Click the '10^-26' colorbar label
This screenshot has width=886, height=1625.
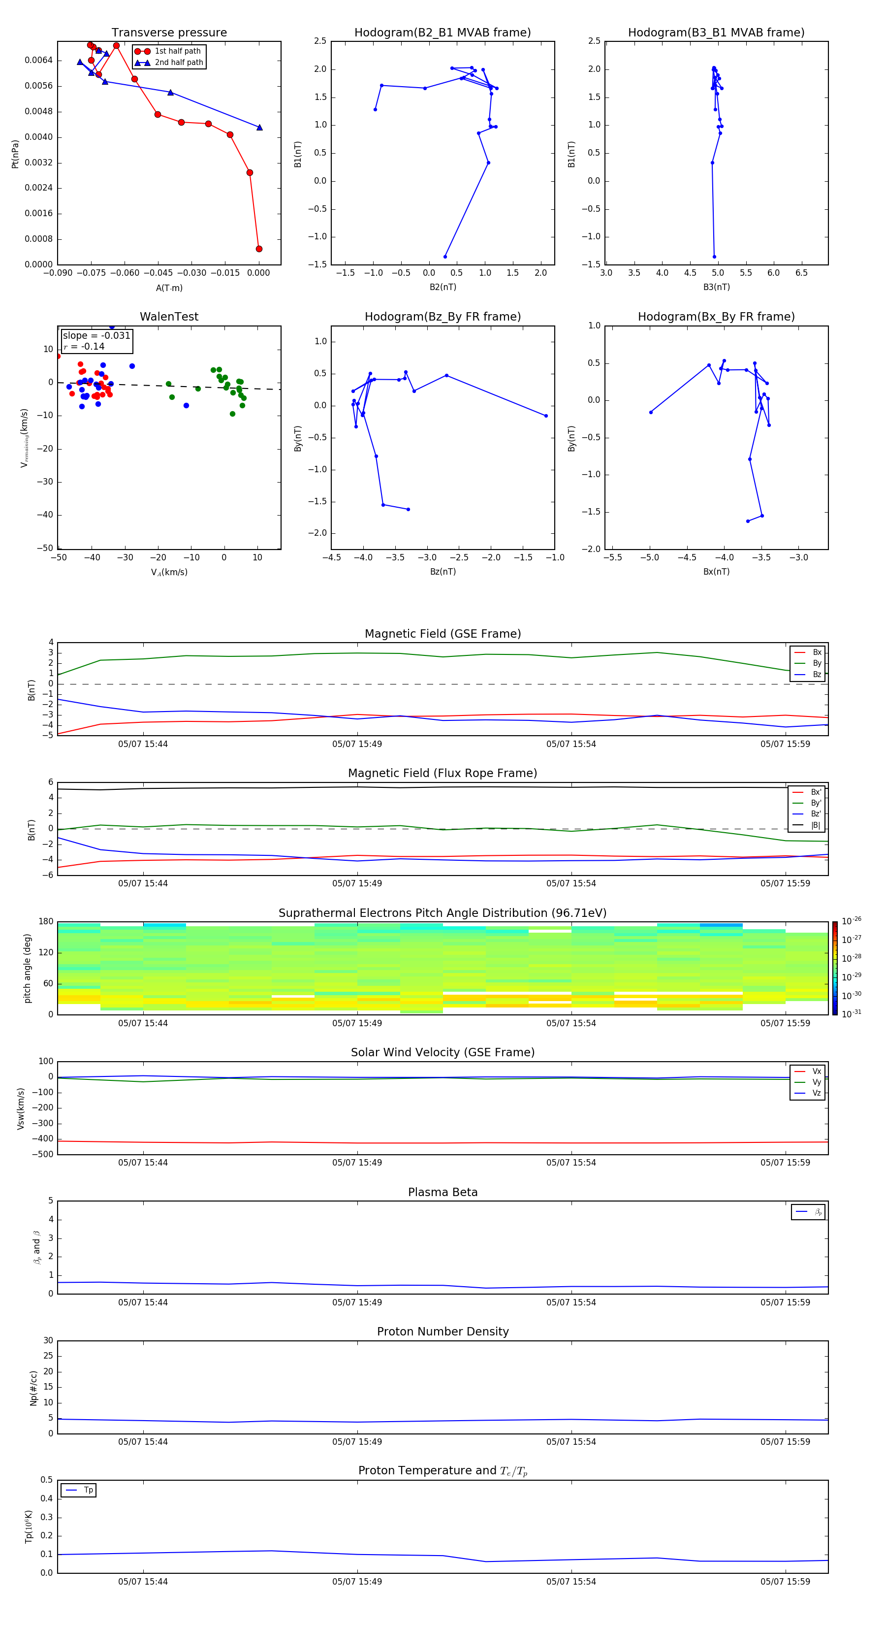point(852,921)
